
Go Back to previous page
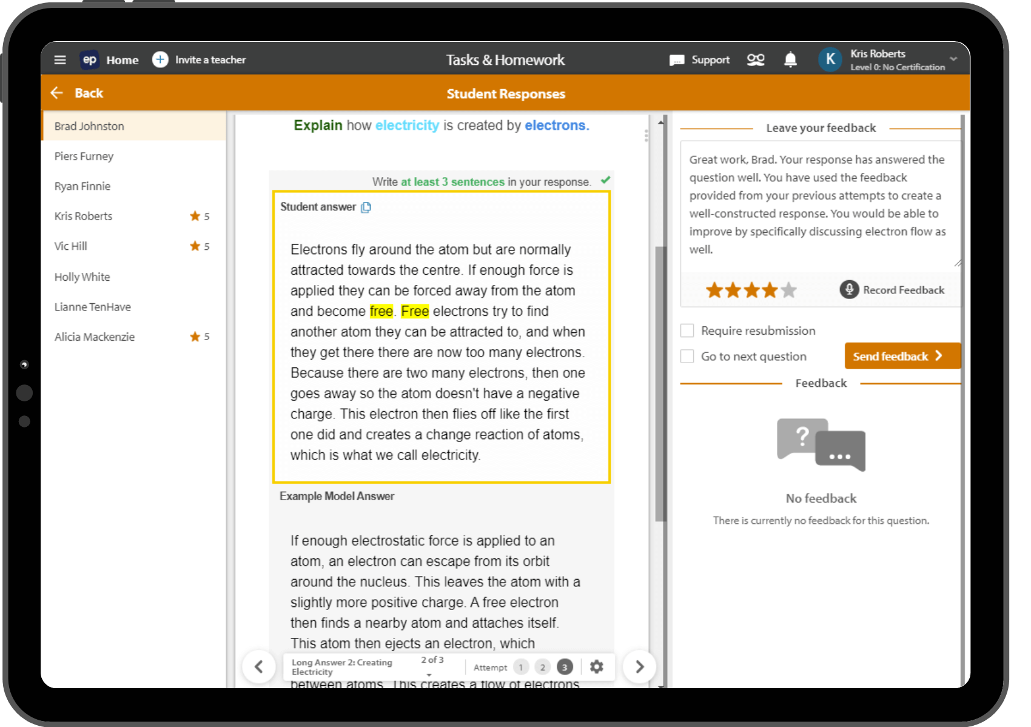(89, 93)
